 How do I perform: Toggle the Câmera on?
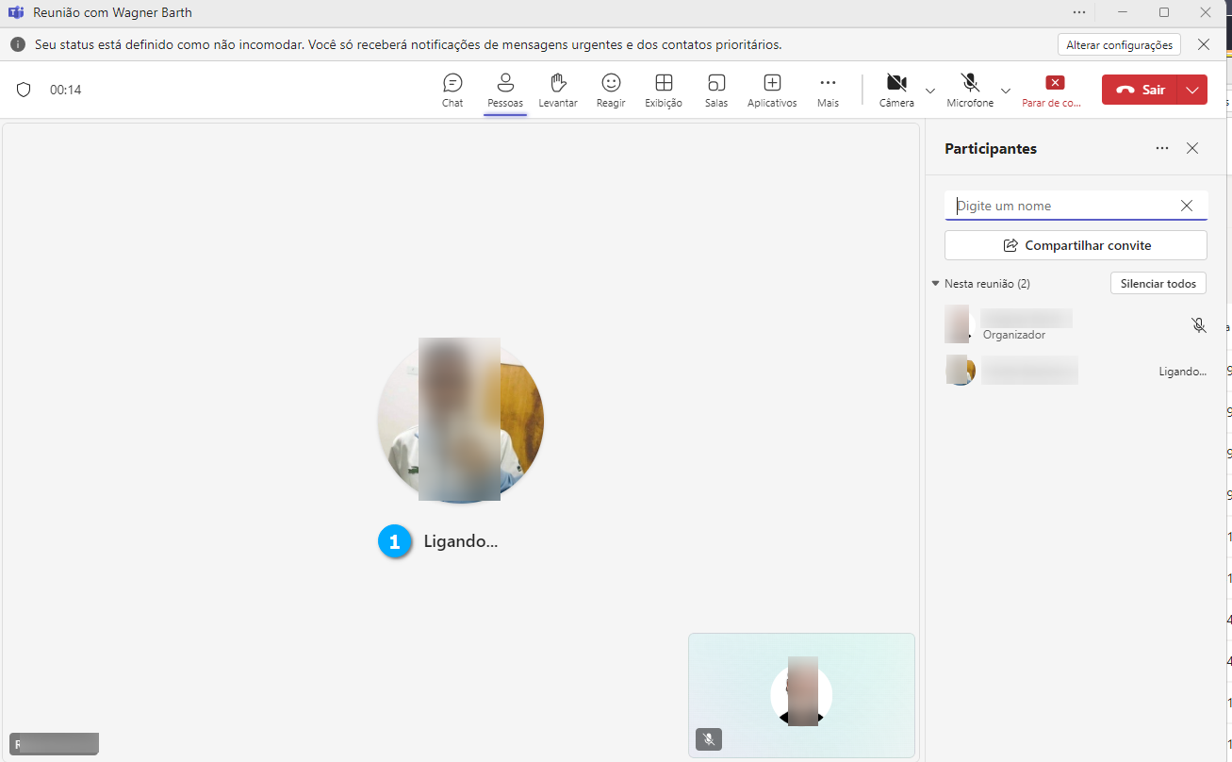coord(896,90)
